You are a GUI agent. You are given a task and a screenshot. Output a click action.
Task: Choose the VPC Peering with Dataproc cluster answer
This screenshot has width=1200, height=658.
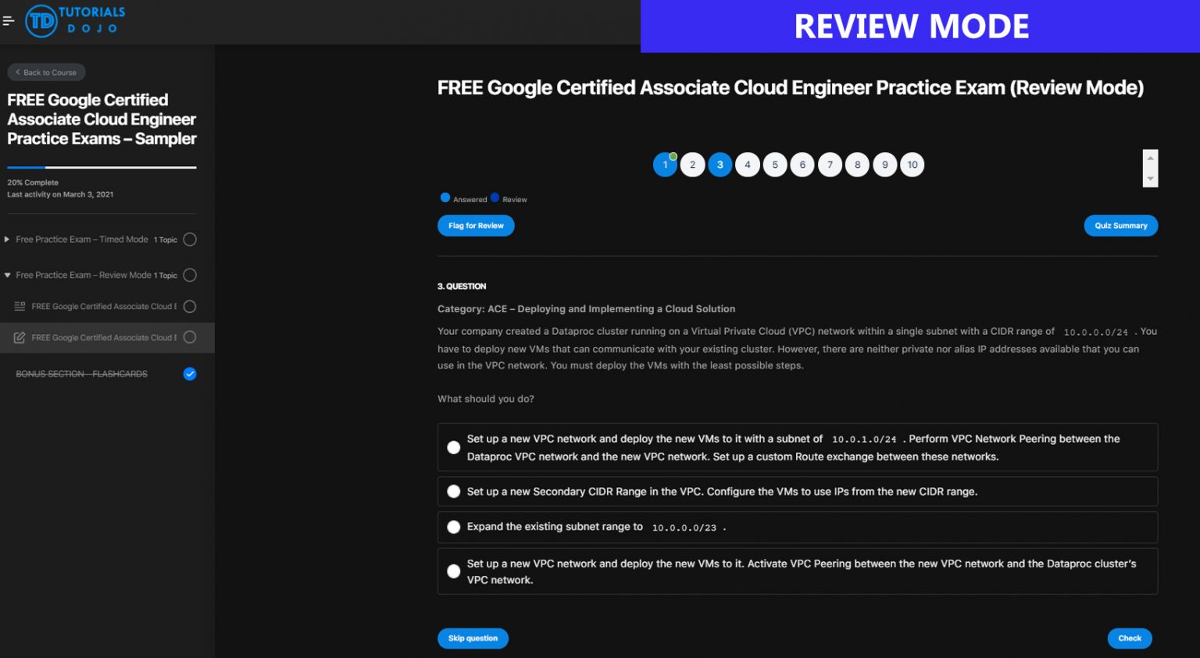[454, 571]
